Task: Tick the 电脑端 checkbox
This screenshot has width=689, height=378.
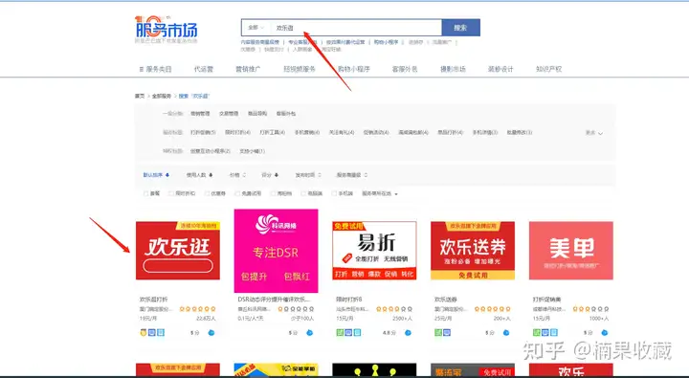Action: tap(303, 194)
